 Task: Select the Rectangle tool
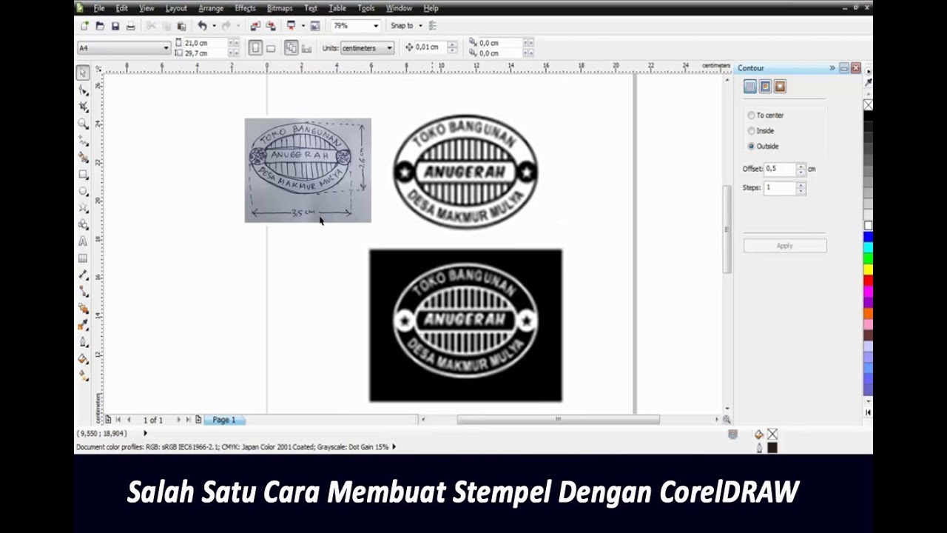[x=83, y=175]
